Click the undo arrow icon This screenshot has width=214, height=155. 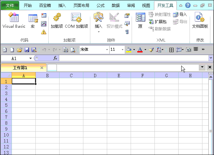[44, 50]
